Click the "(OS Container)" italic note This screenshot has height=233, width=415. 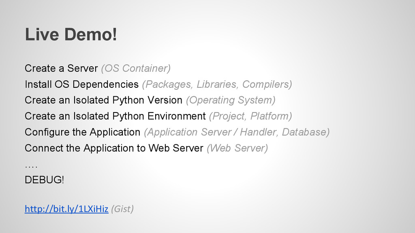click(x=136, y=68)
